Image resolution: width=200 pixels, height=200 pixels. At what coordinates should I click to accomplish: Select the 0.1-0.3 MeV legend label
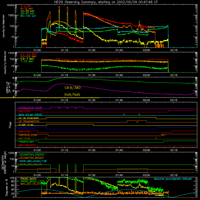[28, 54]
